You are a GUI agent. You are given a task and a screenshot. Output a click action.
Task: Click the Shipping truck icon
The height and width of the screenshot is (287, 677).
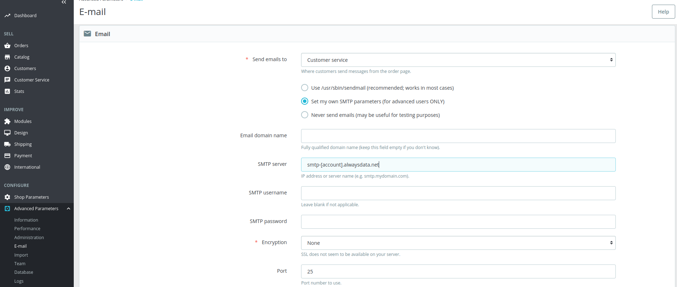7,144
